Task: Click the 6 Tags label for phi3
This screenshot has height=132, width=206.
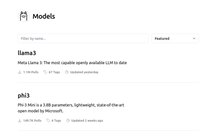Action: 56,121
